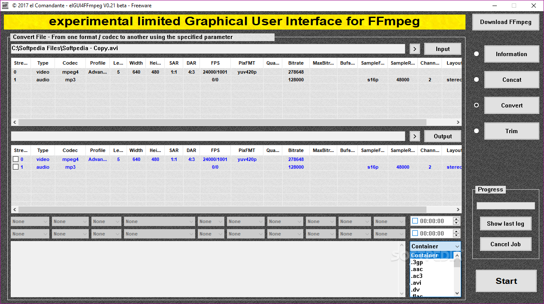The height and width of the screenshot is (304, 544).
Task: Click yuv420p cell in output table
Action: 247,159
